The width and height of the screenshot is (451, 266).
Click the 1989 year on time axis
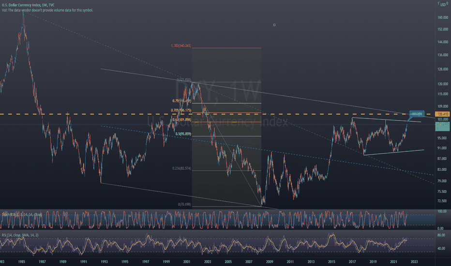[63, 262]
